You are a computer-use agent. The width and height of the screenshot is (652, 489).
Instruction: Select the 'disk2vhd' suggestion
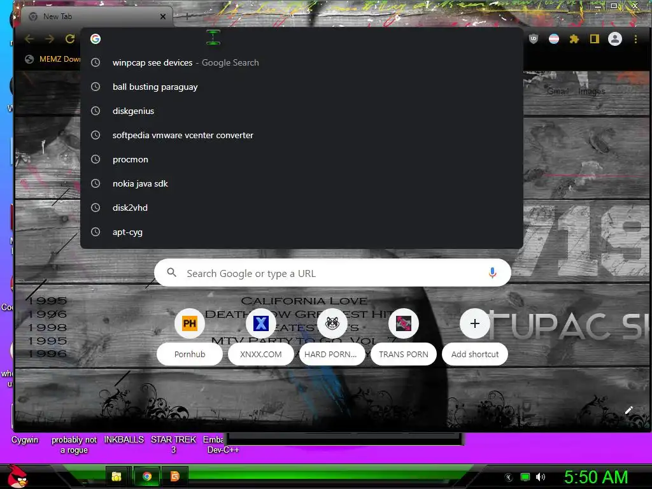pos(301,208)
